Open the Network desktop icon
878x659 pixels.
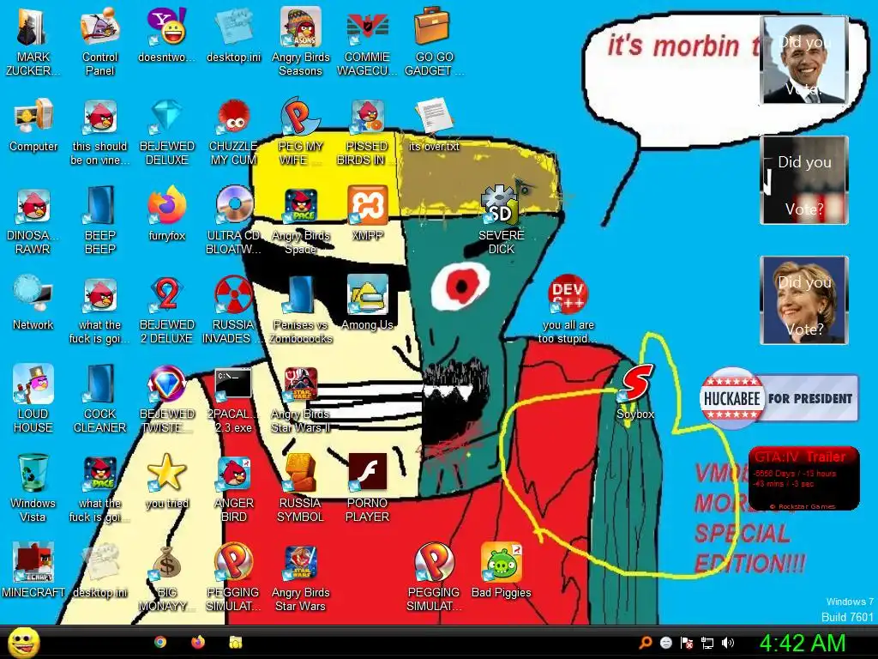(33, 303)
